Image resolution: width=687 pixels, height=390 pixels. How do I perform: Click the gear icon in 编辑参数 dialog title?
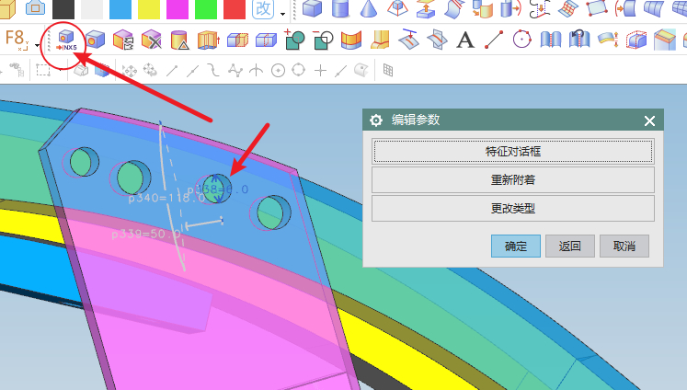(376, 120)
